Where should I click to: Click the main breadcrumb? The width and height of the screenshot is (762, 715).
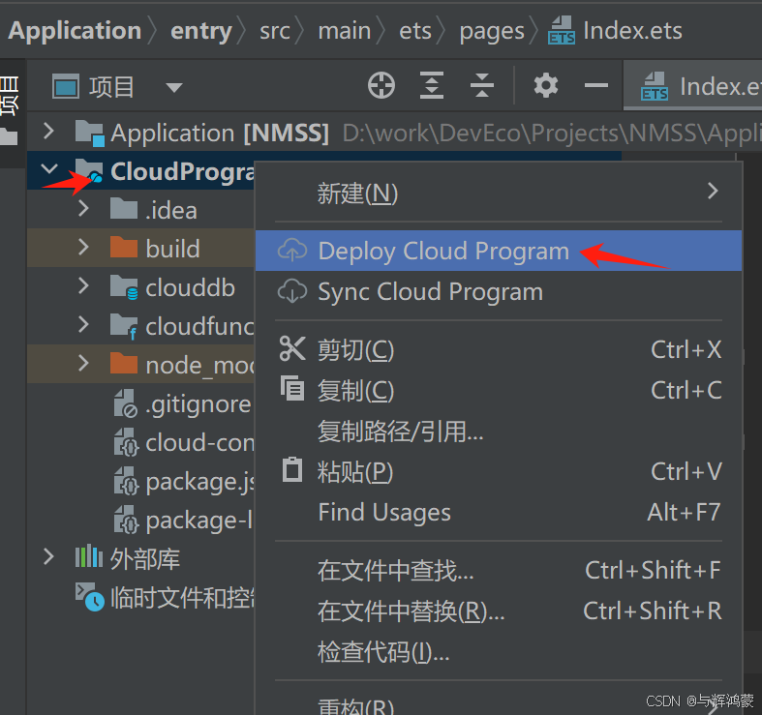(x=345, y=31)
